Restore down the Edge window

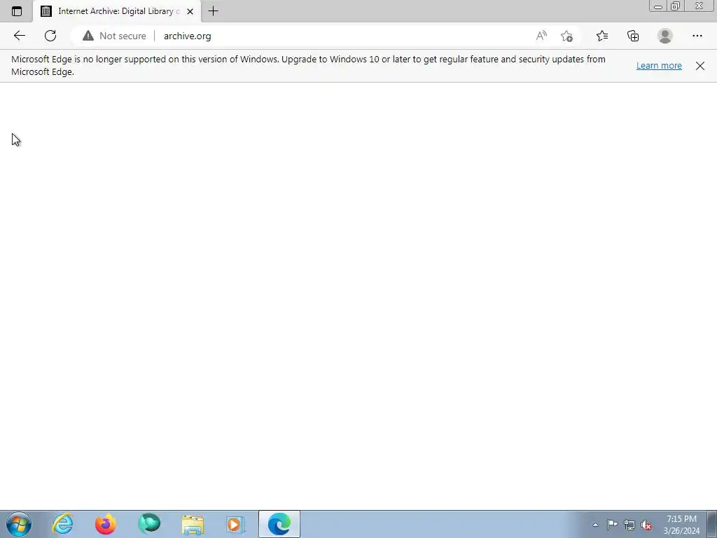pyautogui.click(x=675, y=6)
